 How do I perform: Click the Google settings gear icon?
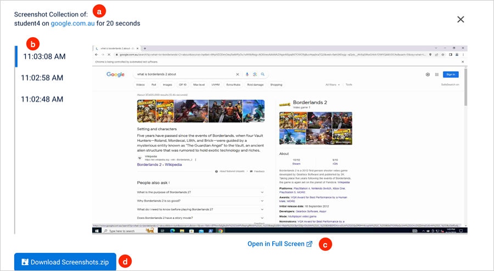click(x=428, y=74)
